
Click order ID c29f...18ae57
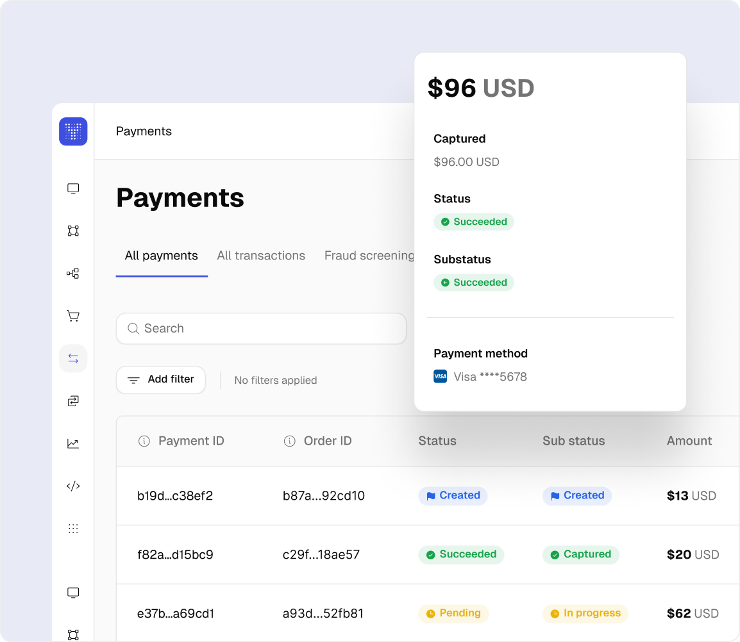321,555
